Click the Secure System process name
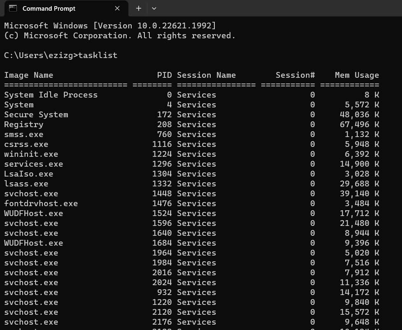Image resolution: width=402 pixels, height=330 pixels. point(36,114)
